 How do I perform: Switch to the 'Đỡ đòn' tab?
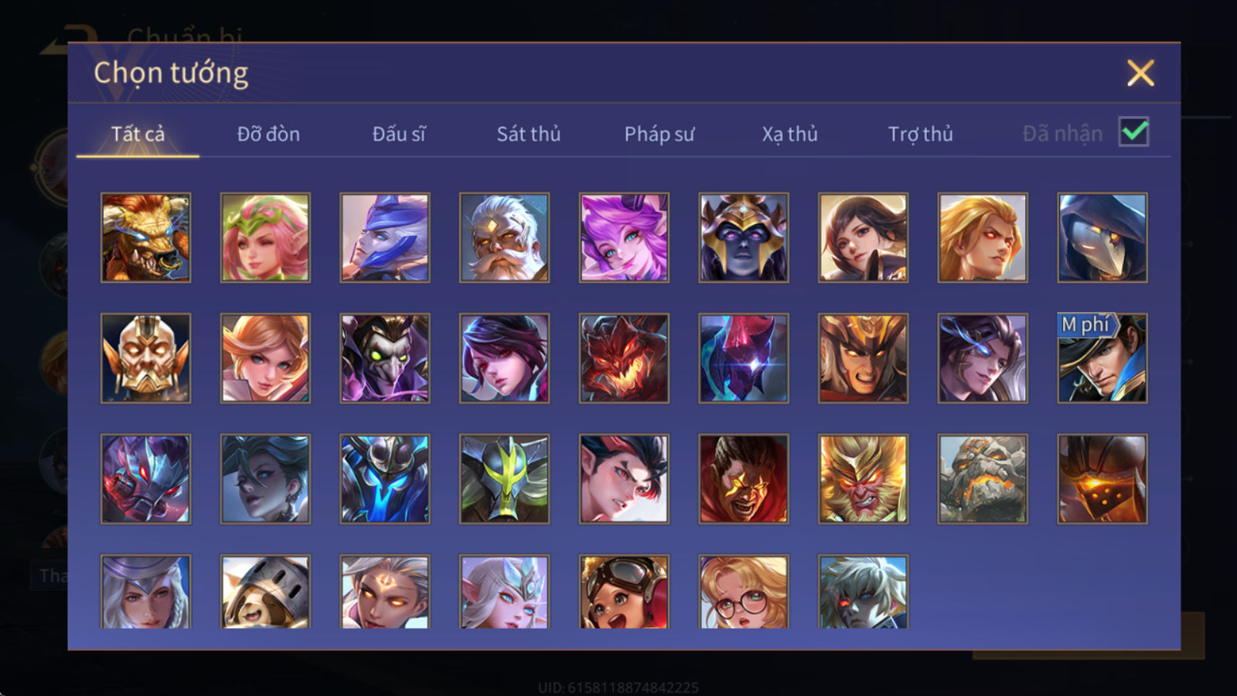point(268,134)
